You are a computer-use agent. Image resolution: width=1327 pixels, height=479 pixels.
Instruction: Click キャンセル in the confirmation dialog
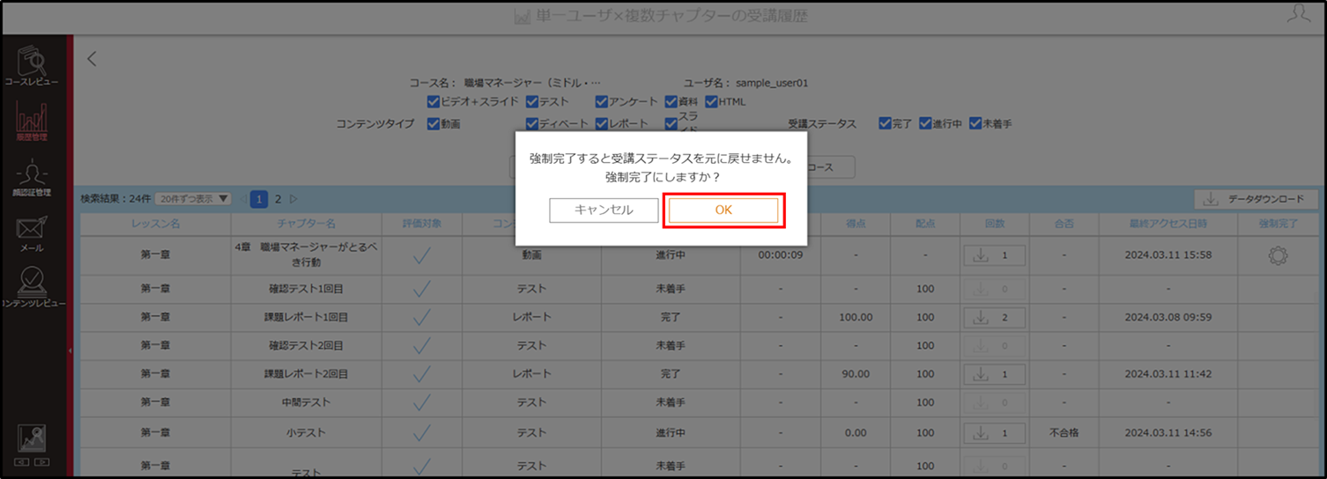click(604, 210)
